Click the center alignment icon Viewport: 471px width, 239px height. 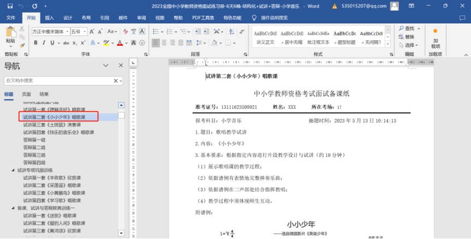[x=164, y=42]
